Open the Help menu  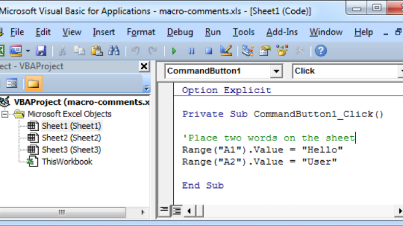coord(363,32)
